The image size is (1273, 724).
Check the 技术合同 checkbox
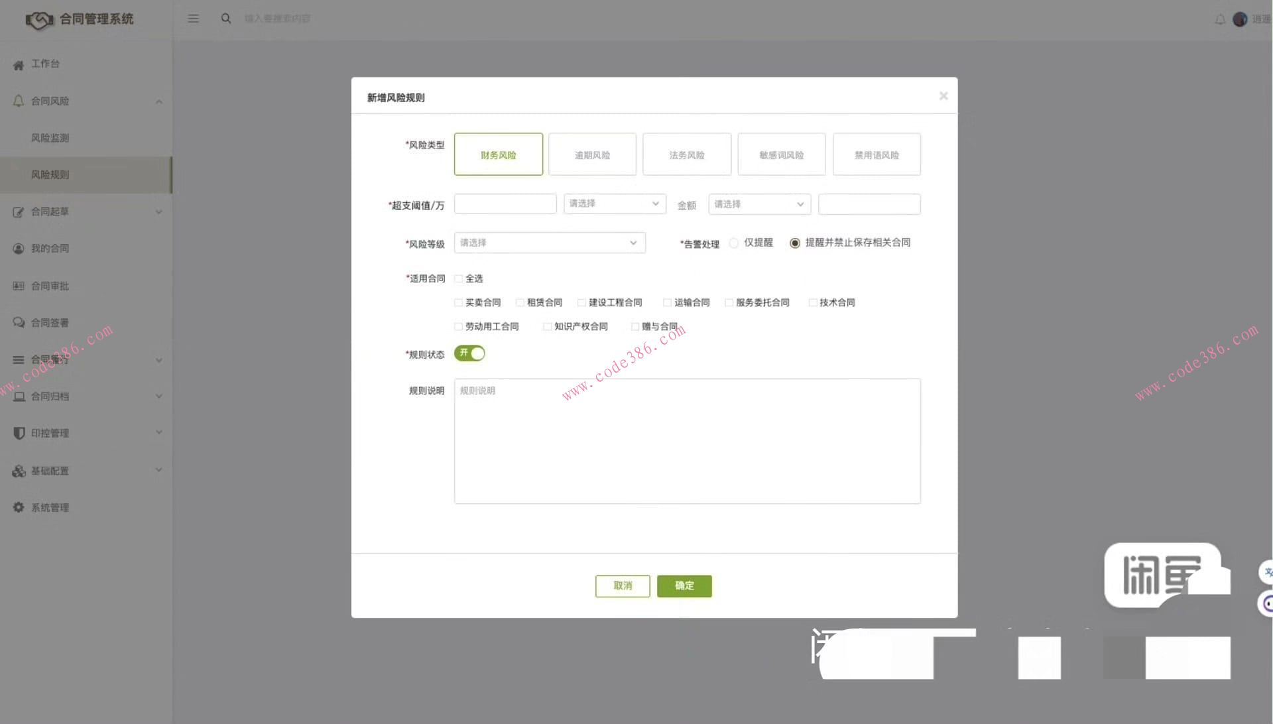(x=813, y=302)
